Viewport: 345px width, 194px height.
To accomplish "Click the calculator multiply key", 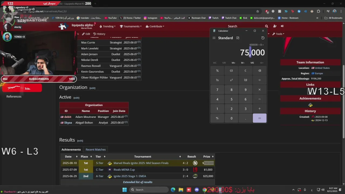I will (260, 90).
